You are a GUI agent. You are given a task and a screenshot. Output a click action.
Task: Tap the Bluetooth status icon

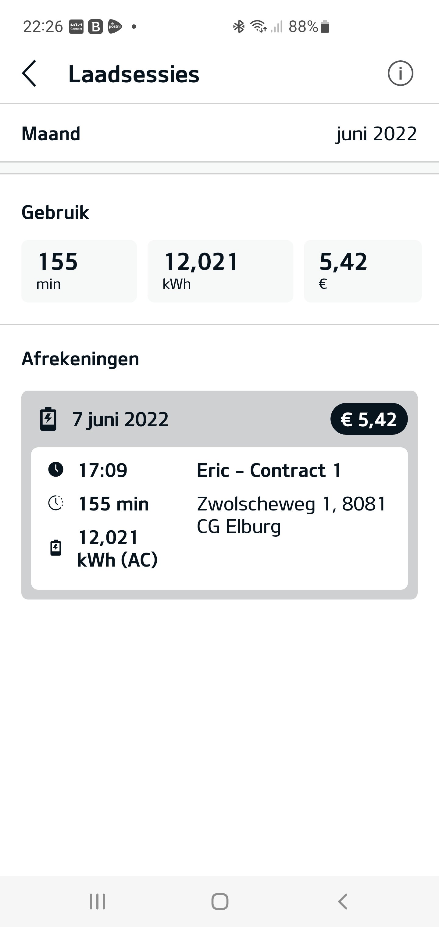click(239, 27)
